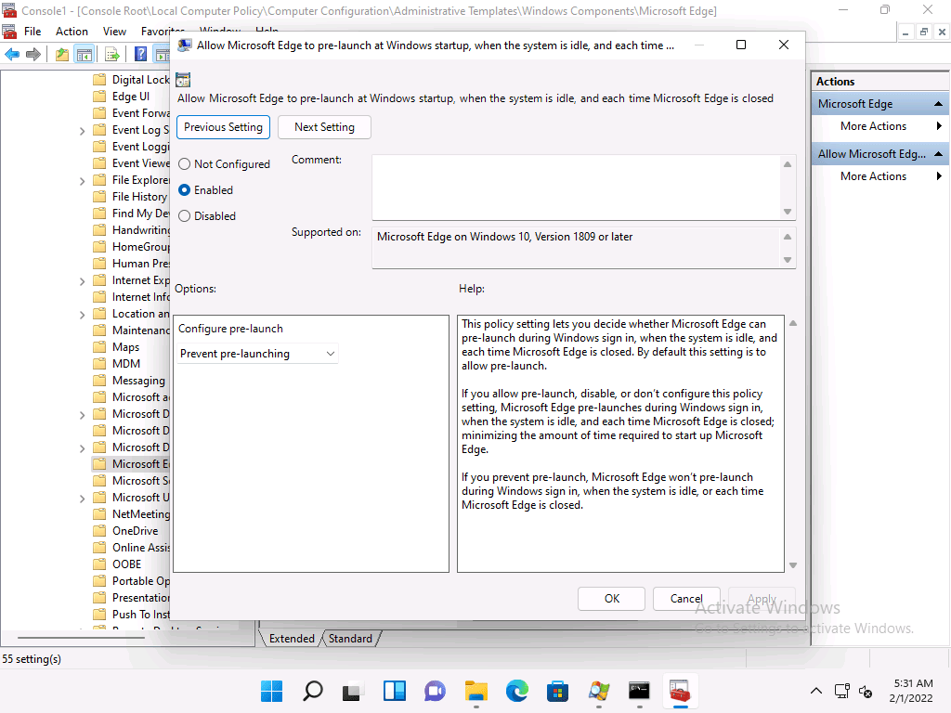Image resolution: width=951 pixels, height=713 pixels.
Task: Click into the Comment text field
Action: (576, 187)
